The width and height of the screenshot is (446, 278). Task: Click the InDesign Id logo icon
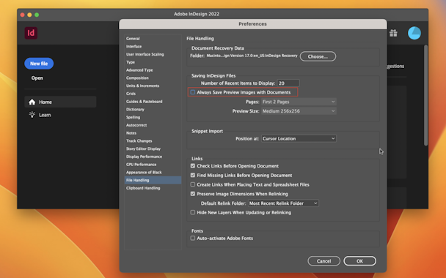31,33
